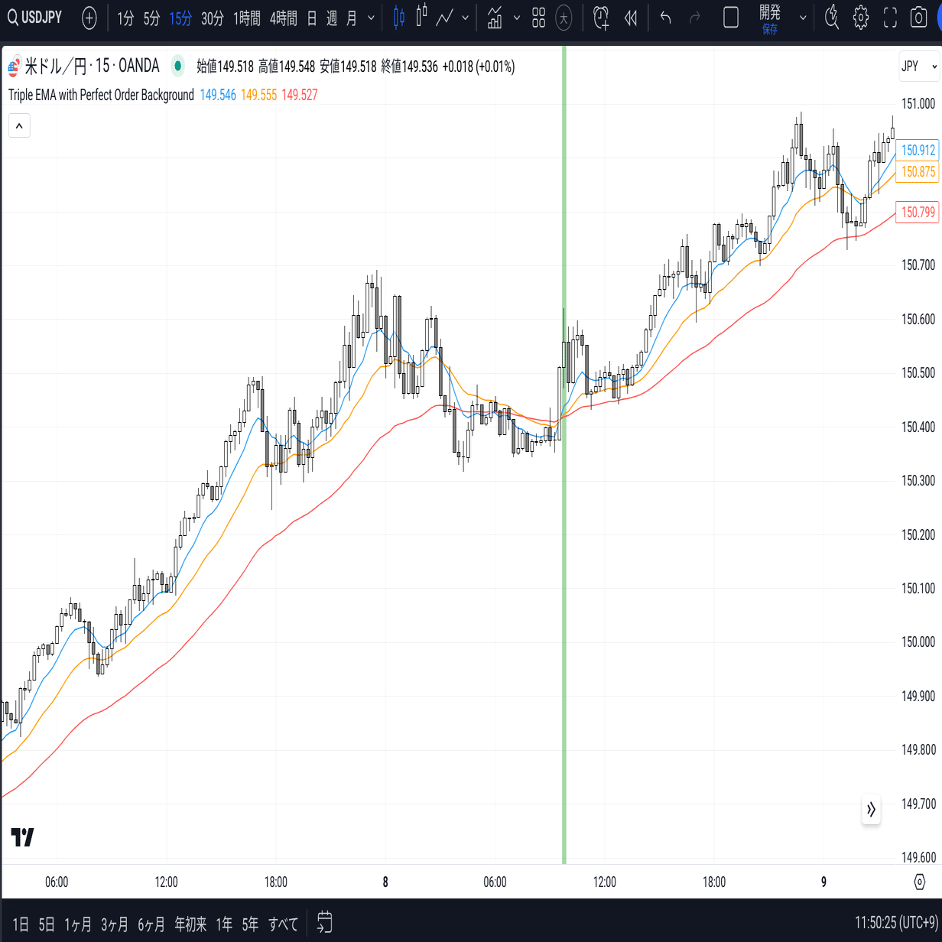Open the USDJPY symbol search
942x942 pixels.
[x=35, y=18]
